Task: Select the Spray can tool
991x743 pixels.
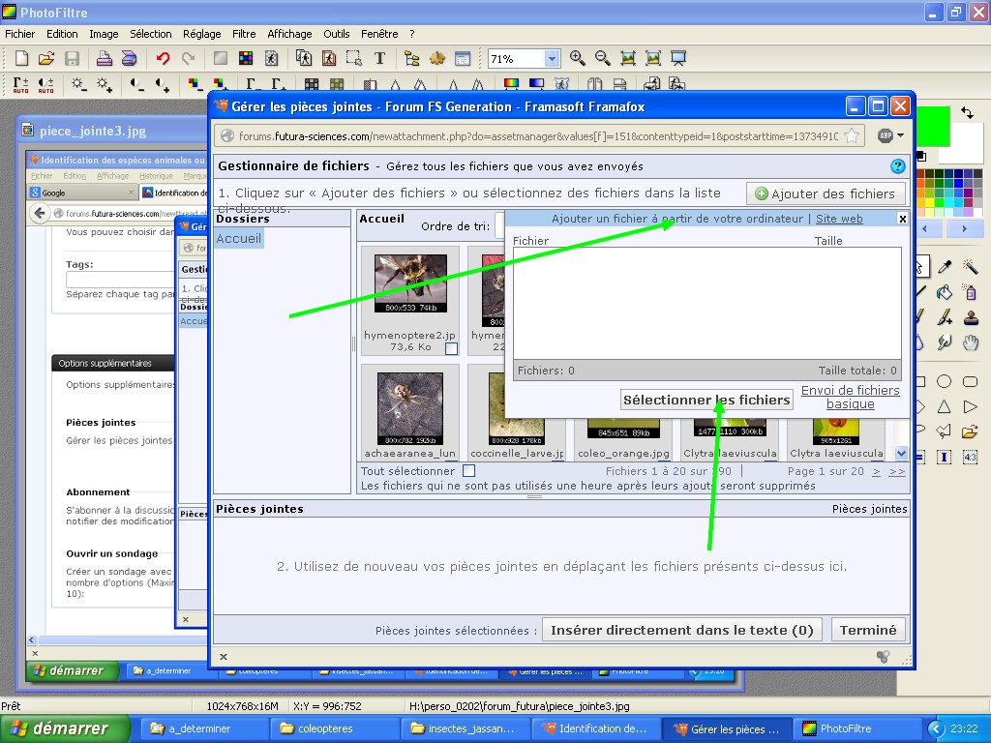Action: [970, 292]
